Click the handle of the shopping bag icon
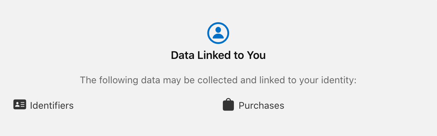 pos(228,100)
